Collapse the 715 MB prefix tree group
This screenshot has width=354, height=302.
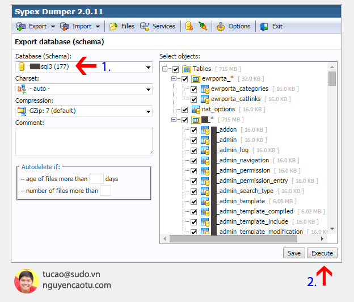pos(174,119)
